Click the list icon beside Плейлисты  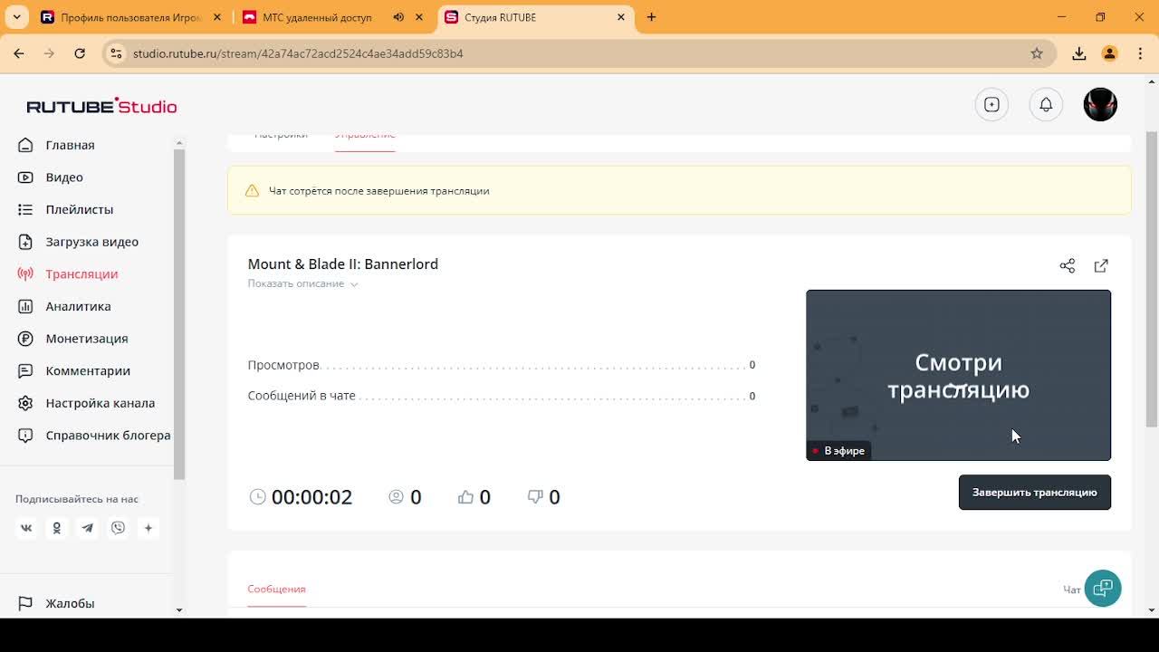[25, 209]
